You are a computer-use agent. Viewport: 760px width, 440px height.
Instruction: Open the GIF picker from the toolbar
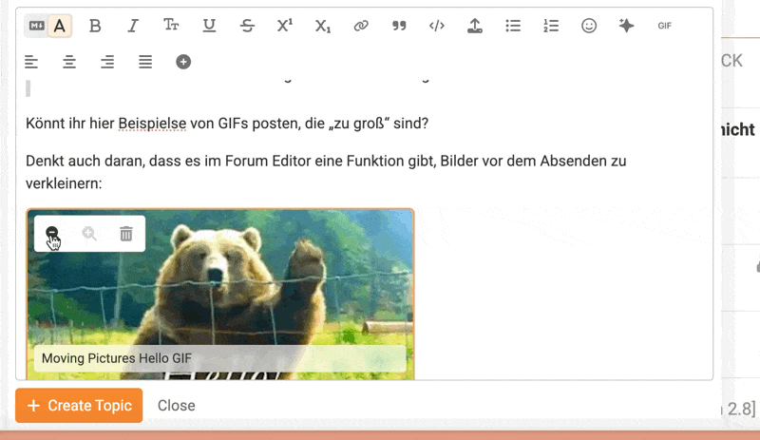(665, 27)
